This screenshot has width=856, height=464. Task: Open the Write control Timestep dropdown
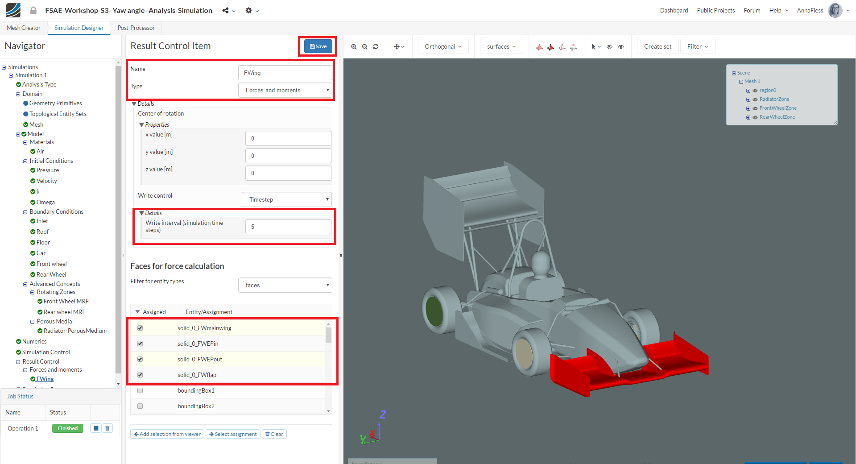287,199
